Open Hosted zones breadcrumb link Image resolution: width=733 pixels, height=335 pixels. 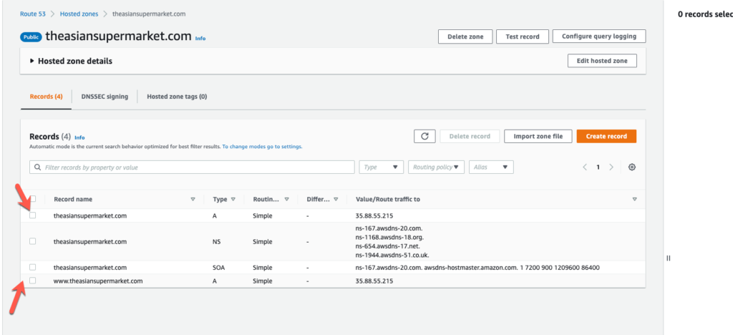coord(79,14)
